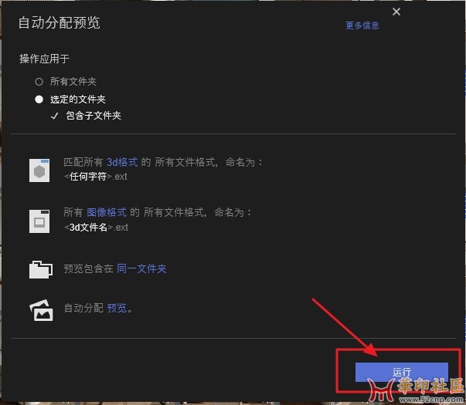Click the 运行 button
This screenshot has height=405, width=466.
402,372
